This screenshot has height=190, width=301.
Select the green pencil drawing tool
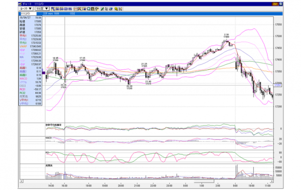pyautogui.click(x=102, y=9)
